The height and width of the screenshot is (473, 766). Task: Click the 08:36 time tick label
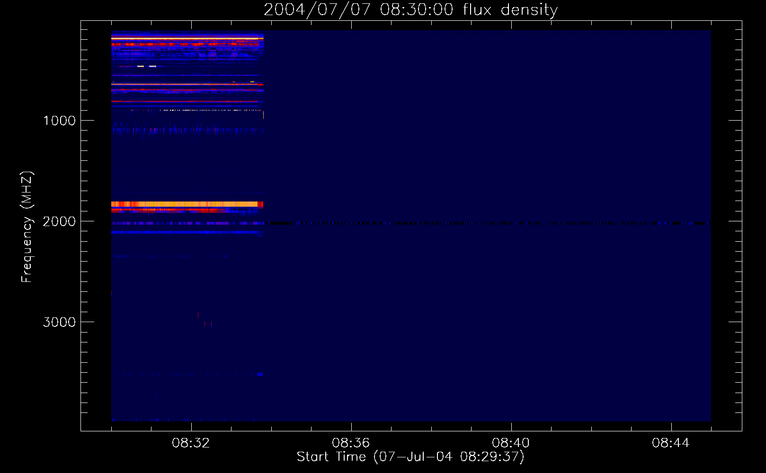coord(351,443)
